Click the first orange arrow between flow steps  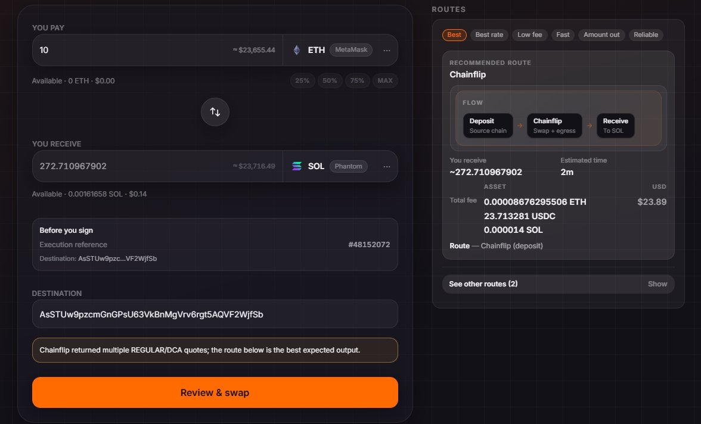(x=520, y=126)
